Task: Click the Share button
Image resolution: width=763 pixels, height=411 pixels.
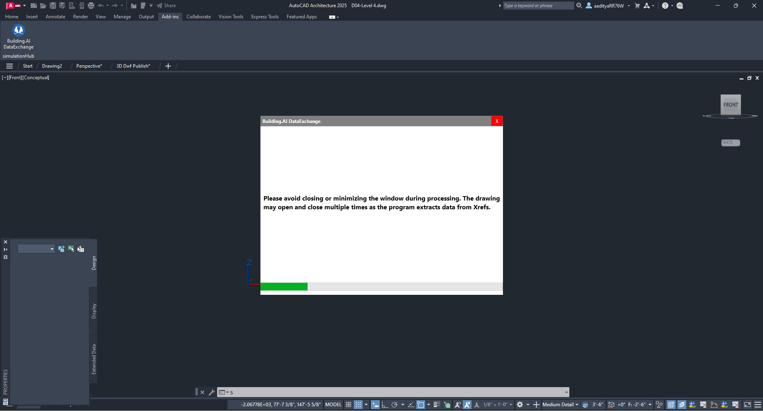Action: (166, 6)
